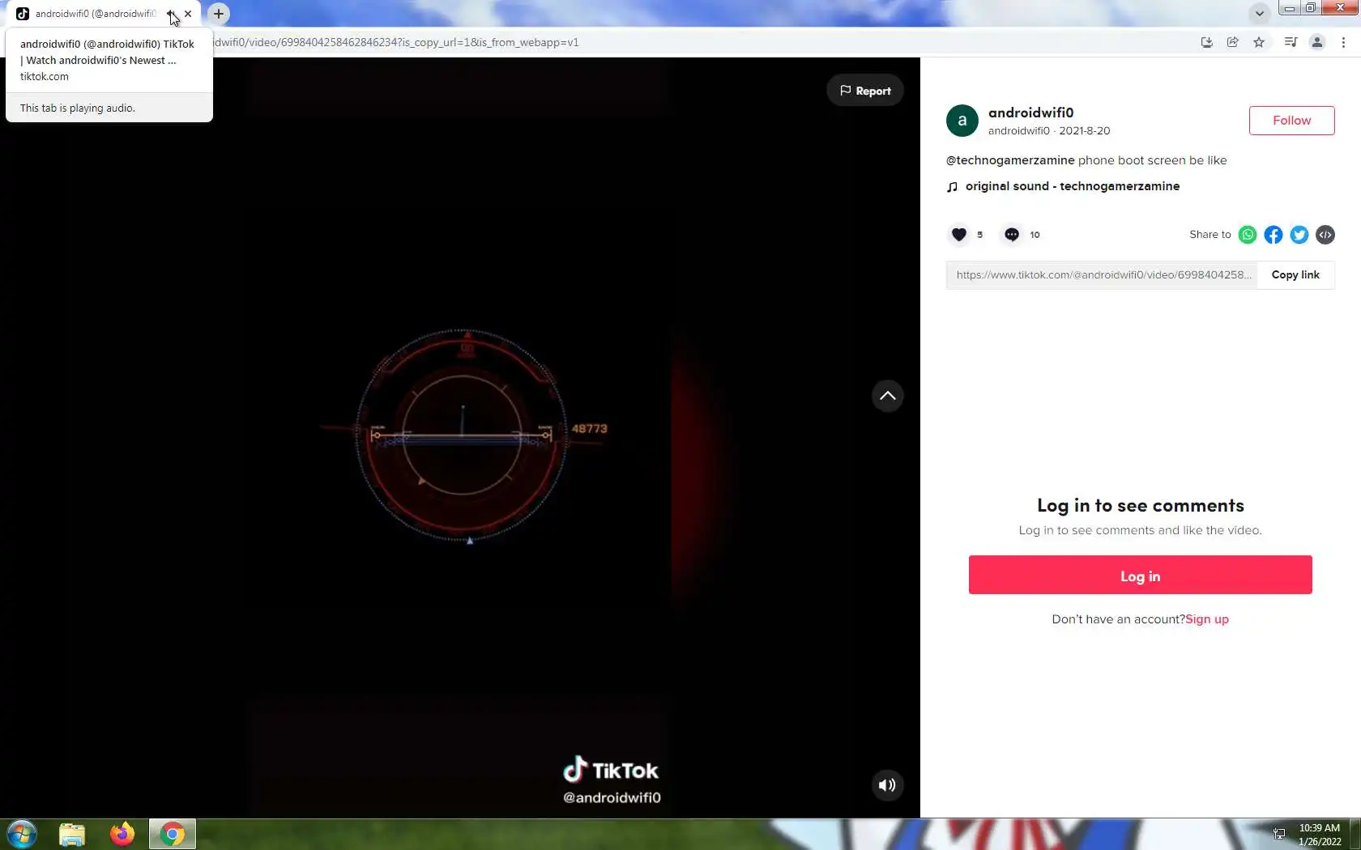The height and width of the screenshot is (850, 1361).
Task: Share this page icon in address bar
Action: coord(1233,42)
